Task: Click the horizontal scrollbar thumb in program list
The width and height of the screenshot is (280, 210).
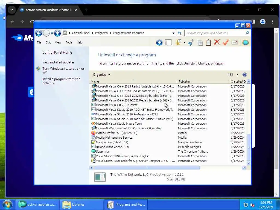Action: click(x=147, y=168)
